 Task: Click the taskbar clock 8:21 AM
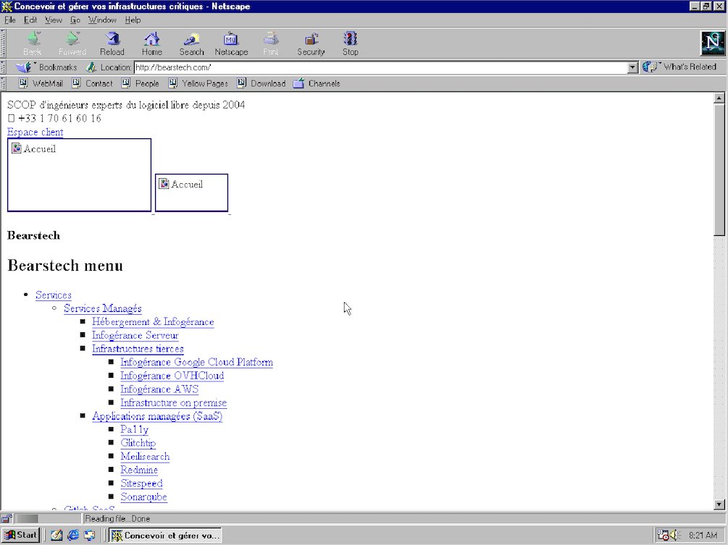point(703,536)
